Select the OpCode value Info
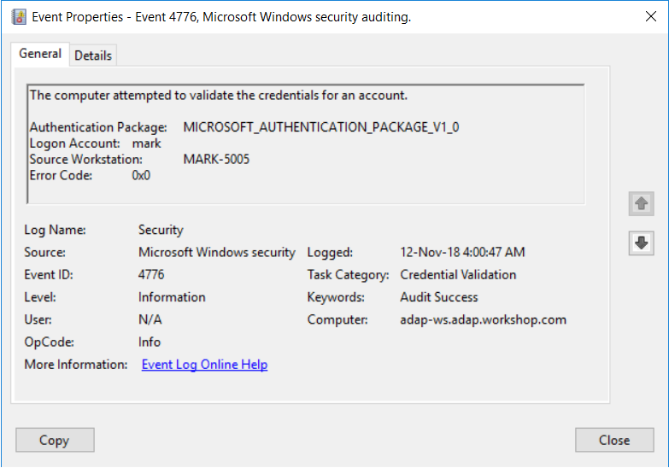The height and width of the screenshot is (468, 669). [150, 342]
